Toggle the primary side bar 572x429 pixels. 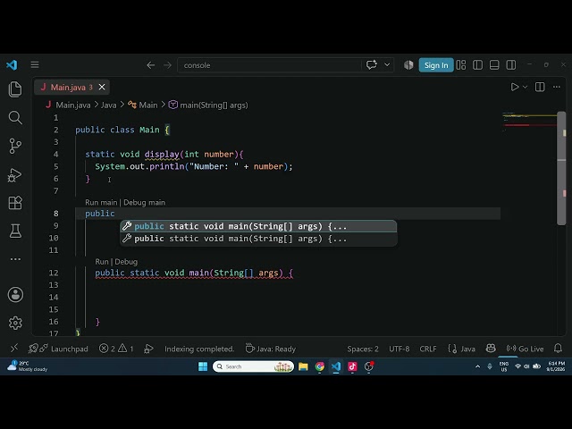pyautogui.click(x=477, y=65)
